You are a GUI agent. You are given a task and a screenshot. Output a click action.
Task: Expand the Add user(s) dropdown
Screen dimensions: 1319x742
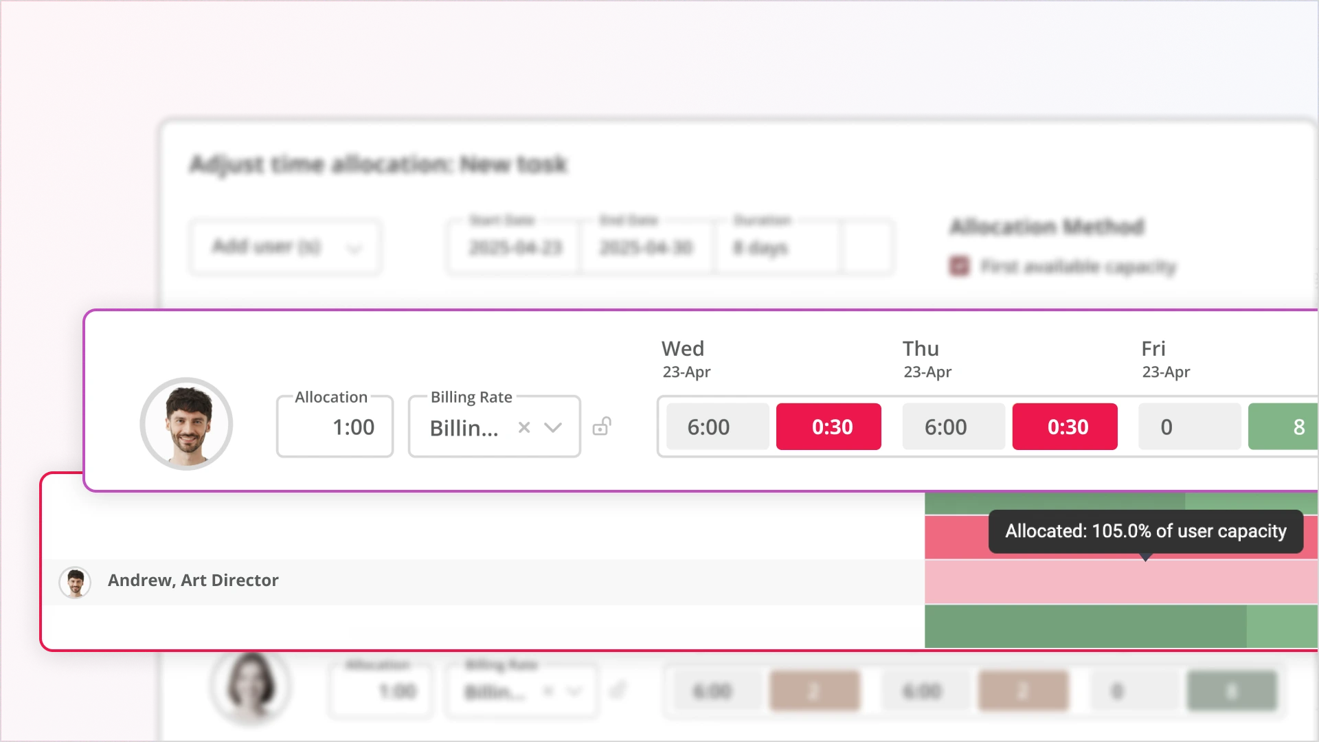[286, 247]
